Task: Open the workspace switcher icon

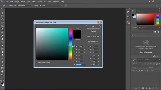Action: [x=157, y=5]
